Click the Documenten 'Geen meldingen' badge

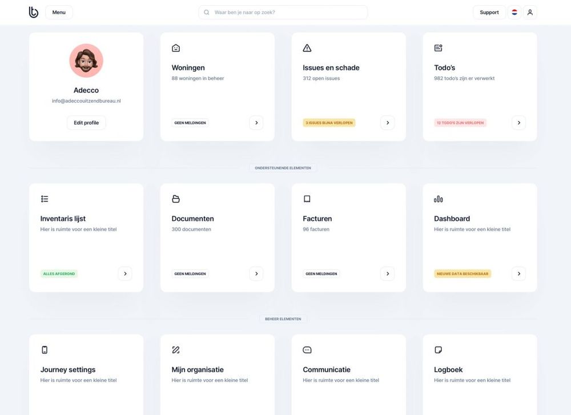pos(190,274)
